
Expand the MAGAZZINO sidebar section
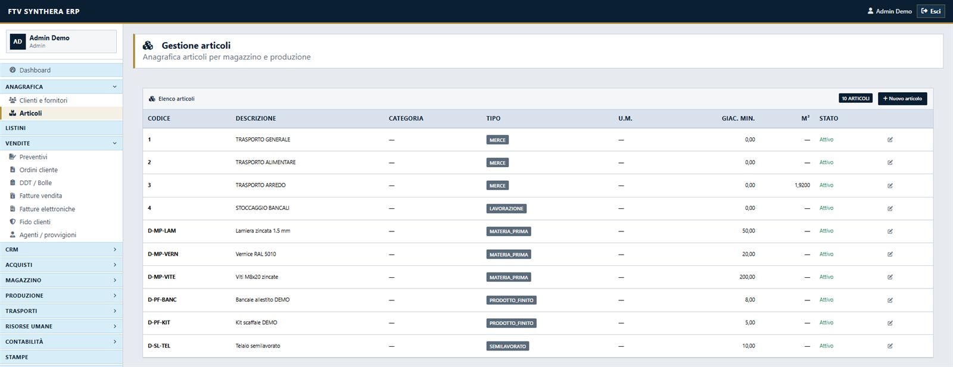pos(61,280)
